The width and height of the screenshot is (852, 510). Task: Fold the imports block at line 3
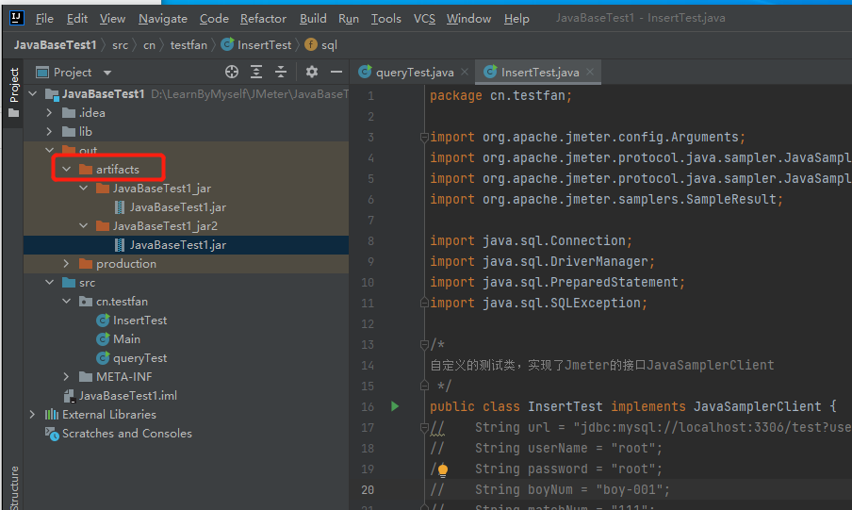424,137
